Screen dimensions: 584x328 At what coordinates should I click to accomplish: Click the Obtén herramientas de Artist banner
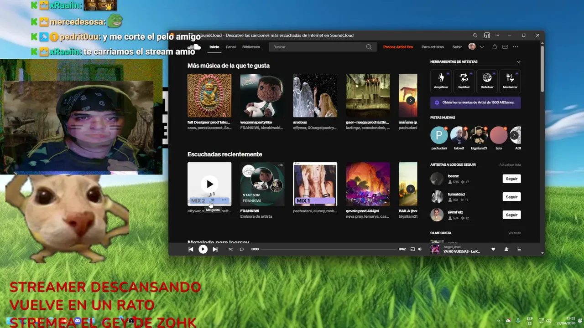[475, 102]
